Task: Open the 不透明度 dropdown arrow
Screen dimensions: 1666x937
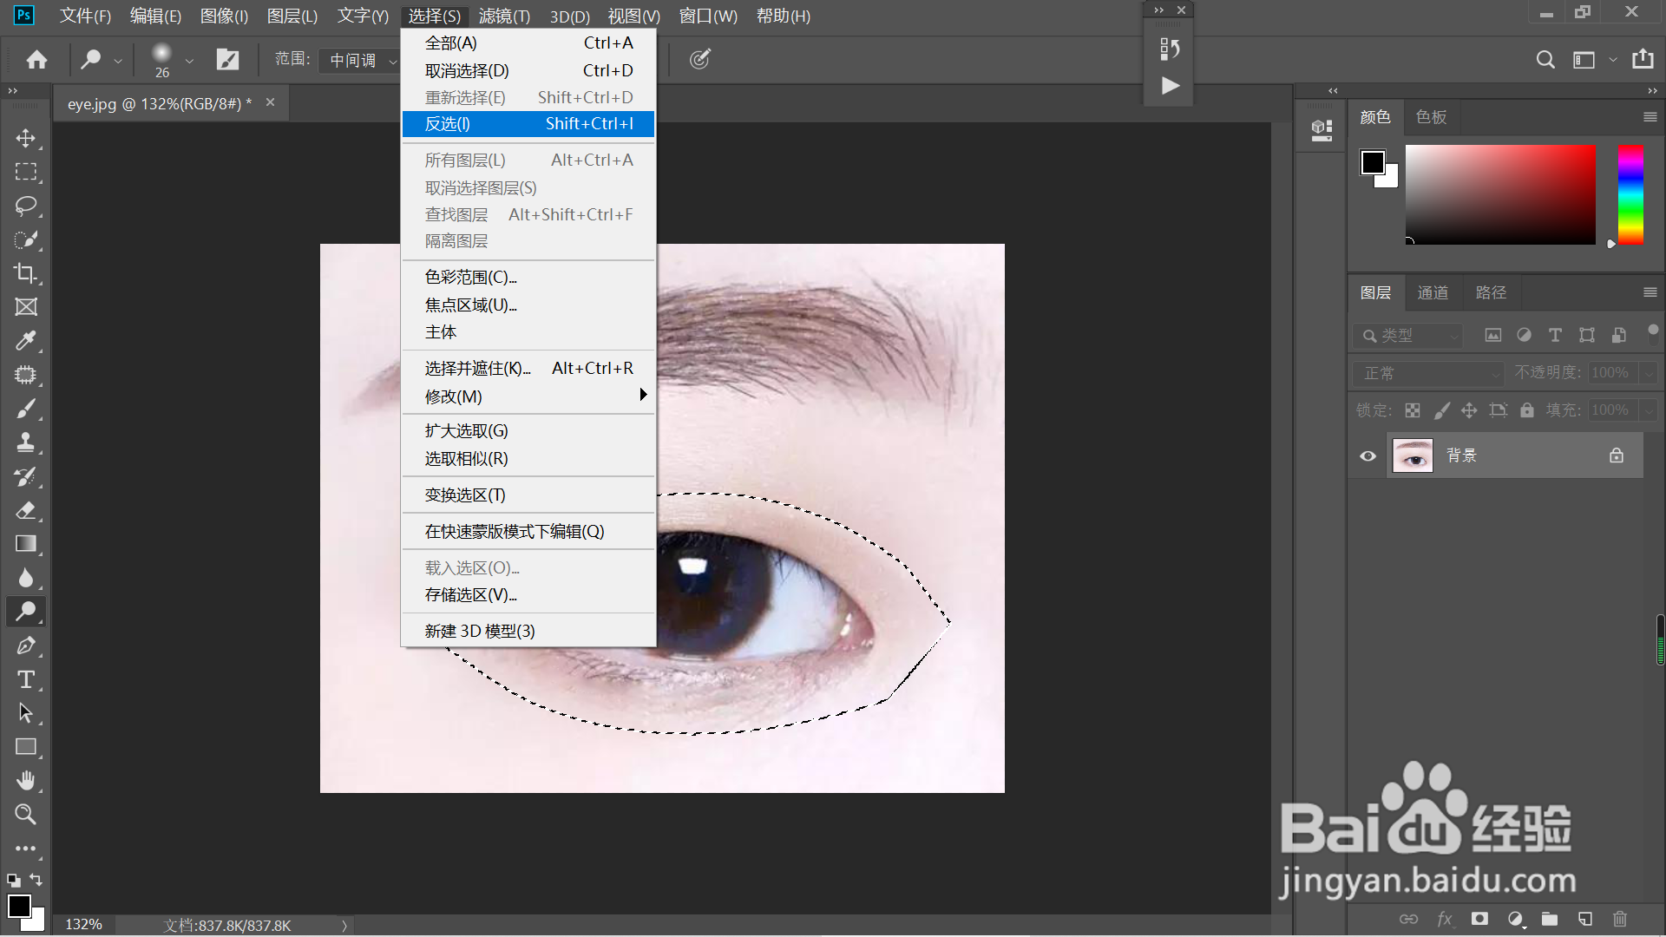Action: pyautogui.click(x=1651, y=372)
